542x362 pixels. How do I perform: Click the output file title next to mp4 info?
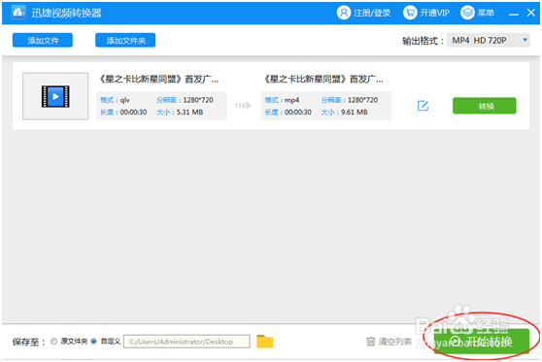pyautogui.click(x=323, y=80)
